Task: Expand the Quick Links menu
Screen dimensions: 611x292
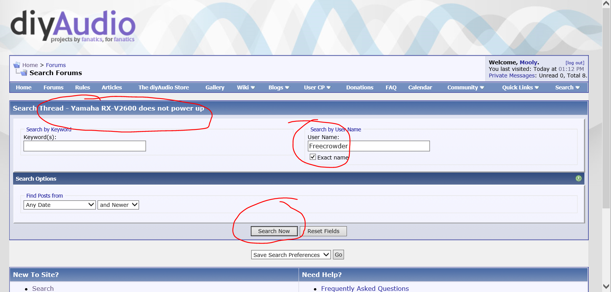Action: 520,87
